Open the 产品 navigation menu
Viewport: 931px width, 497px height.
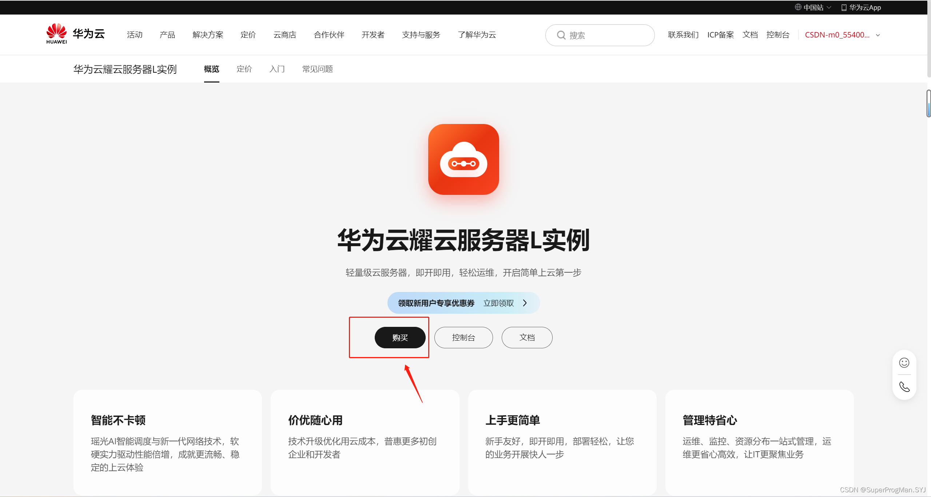coord(167,35)
